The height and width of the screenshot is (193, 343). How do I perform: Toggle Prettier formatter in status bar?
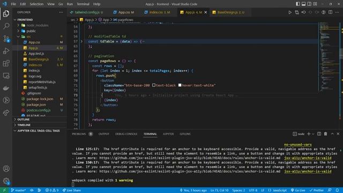click(x=316, y=190)
